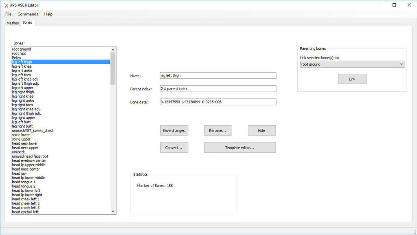Click the Rename... button
The height and width of the screenshot is (235, 417).
pos(218,130)
